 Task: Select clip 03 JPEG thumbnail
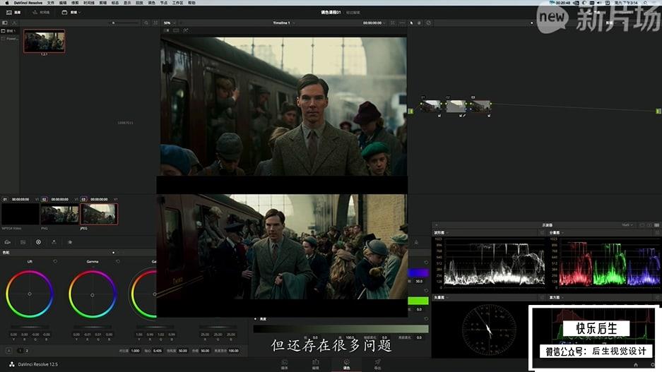coord(99,214)
